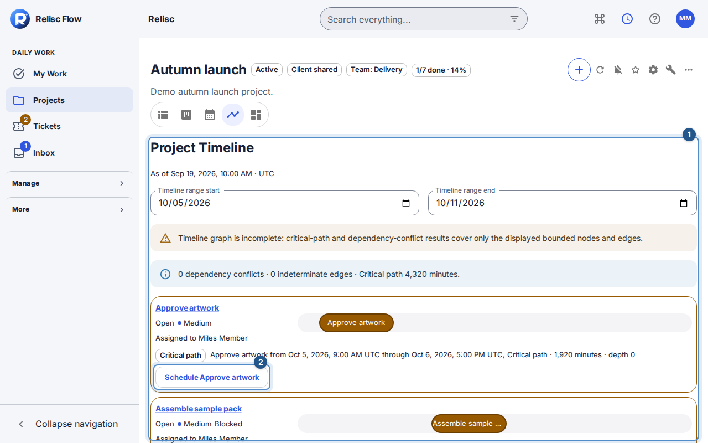Click the Assemble sample timeline bar
The image size is (708, 443).
tap(468, 424)
